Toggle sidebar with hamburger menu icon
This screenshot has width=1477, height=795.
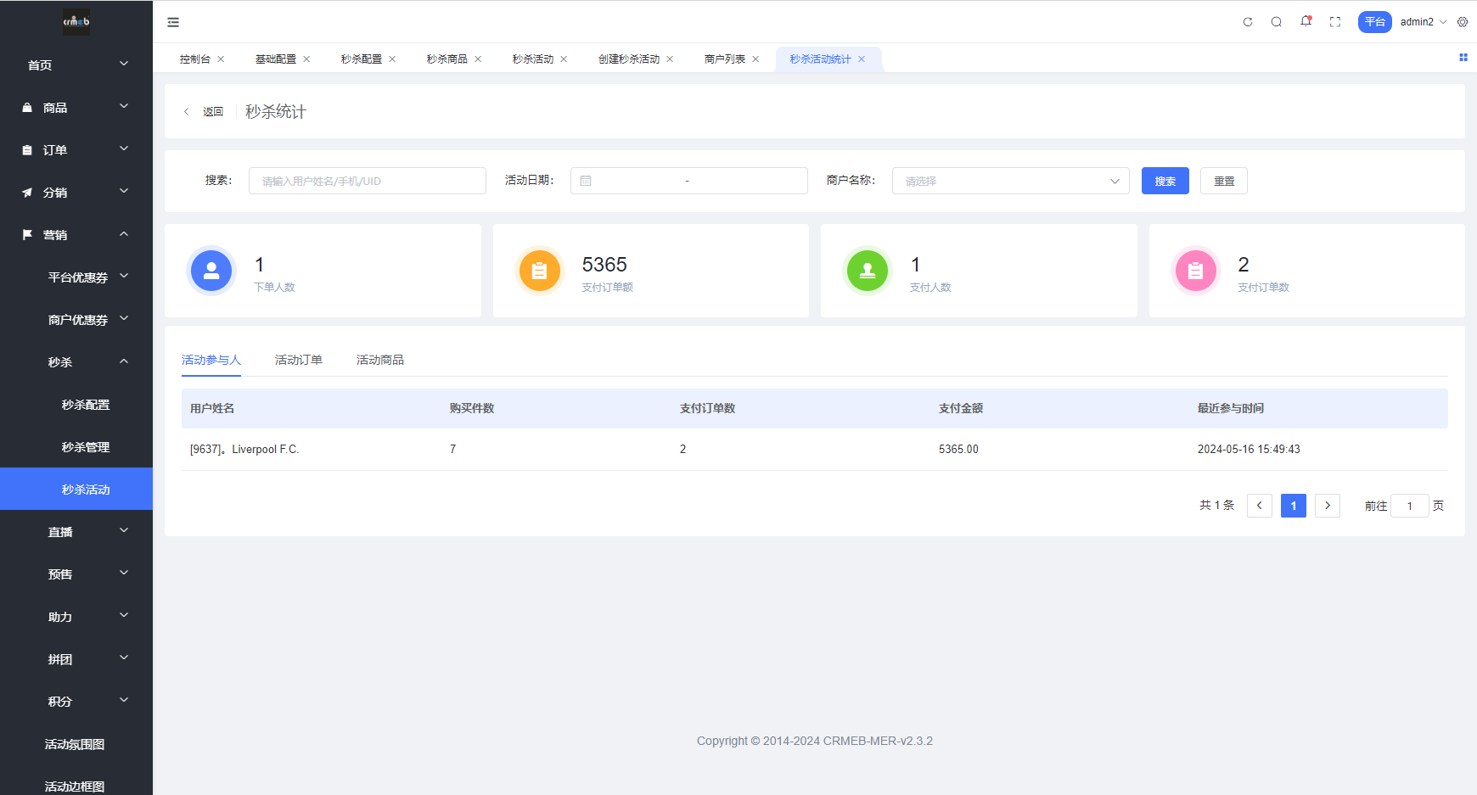point(173,22)
